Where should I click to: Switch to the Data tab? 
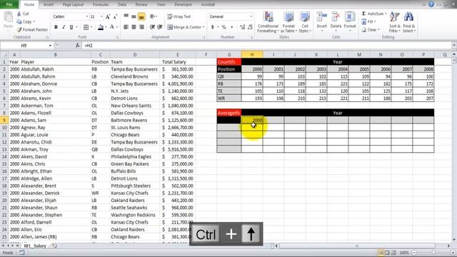[122, 4]
